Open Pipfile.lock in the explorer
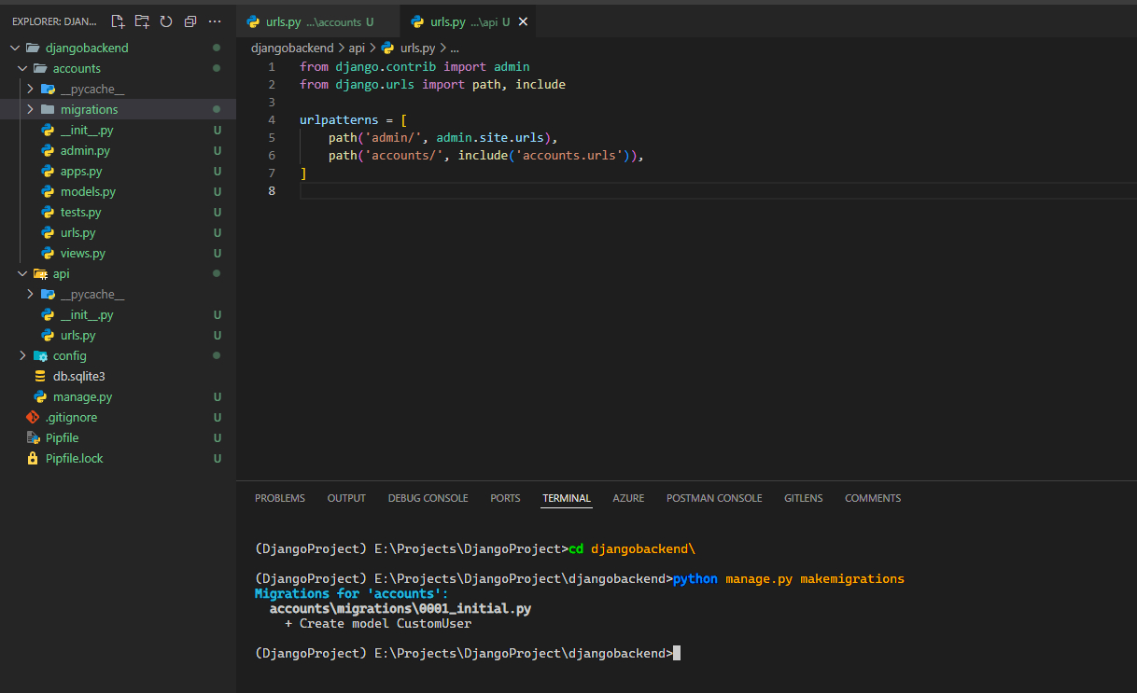Screen dimensions: 1137x693 [x=74, y=458]
